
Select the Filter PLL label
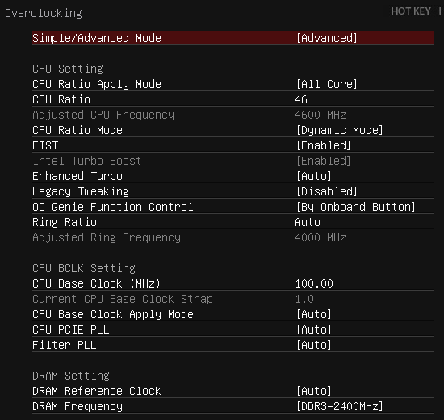click(x=65, y=345)
